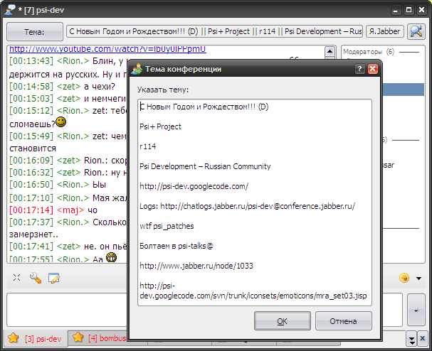Click the search magnifier icon in toolbar

[x=416, y=31]
